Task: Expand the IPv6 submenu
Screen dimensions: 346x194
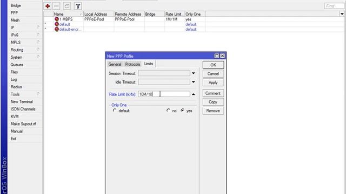Action: pos(38,34)
